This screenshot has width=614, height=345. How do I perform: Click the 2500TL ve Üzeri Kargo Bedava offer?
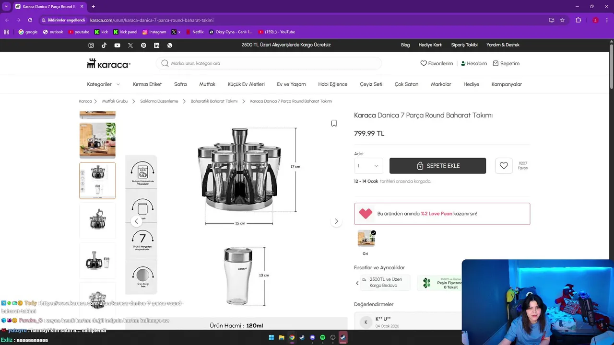click(386, 283)
